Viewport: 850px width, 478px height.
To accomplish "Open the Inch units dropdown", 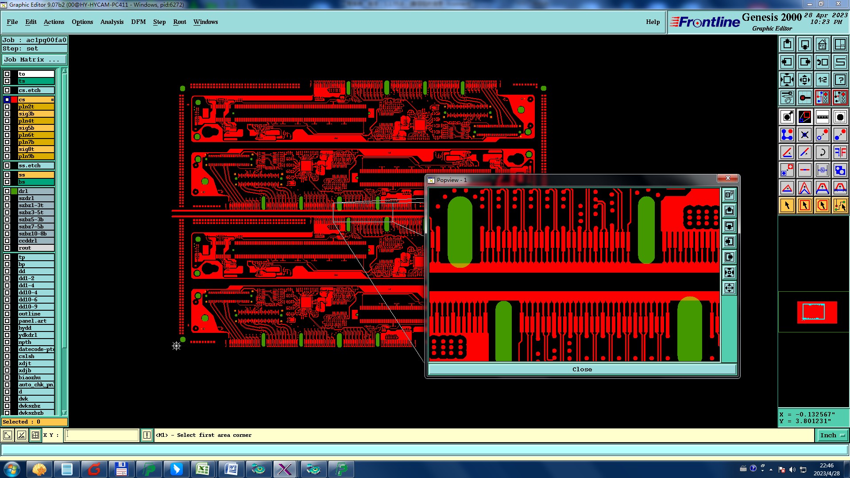I will (x=832, y=435).
